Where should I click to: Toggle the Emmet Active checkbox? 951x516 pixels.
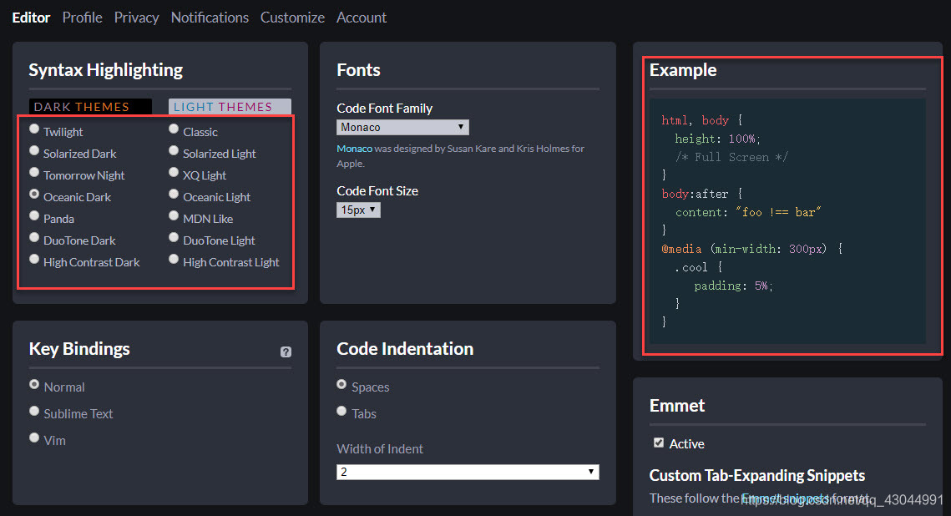pyautogui.click(x=659, y=443)
